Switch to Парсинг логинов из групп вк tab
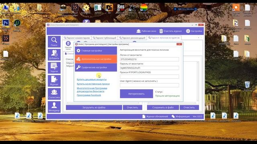The width and height of the screenshot is (257, 144). [x=164, y=38]
